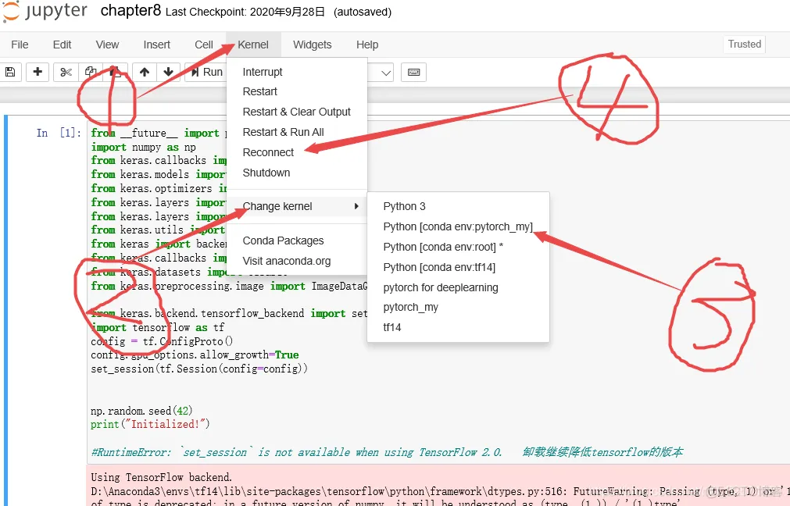Select Python [conda env:tf14] kernel
This screenshot has height=506, width=790.
[458, 267]
